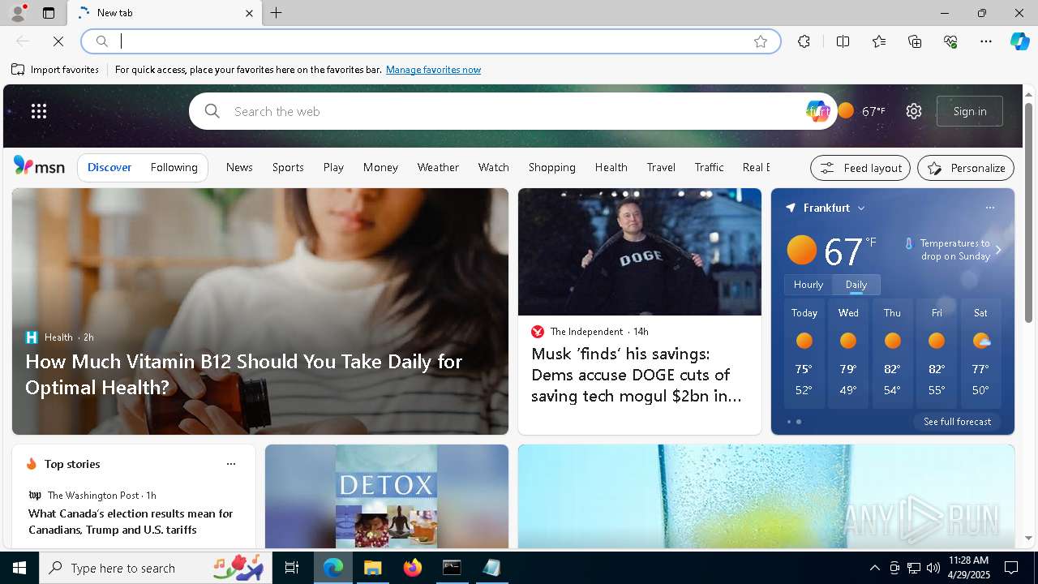Click See full forecast
1038x584 pixels.
[957, 422]
